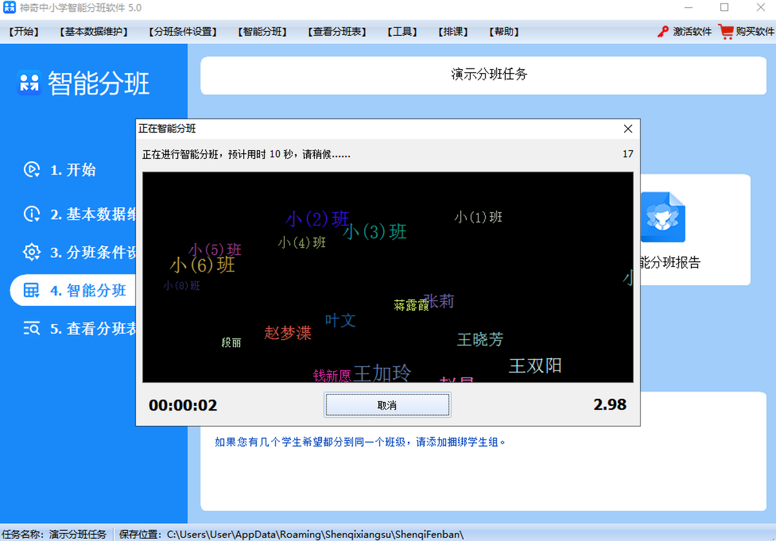Click the 取消 button in the dialog

click(x=387, y=405)
